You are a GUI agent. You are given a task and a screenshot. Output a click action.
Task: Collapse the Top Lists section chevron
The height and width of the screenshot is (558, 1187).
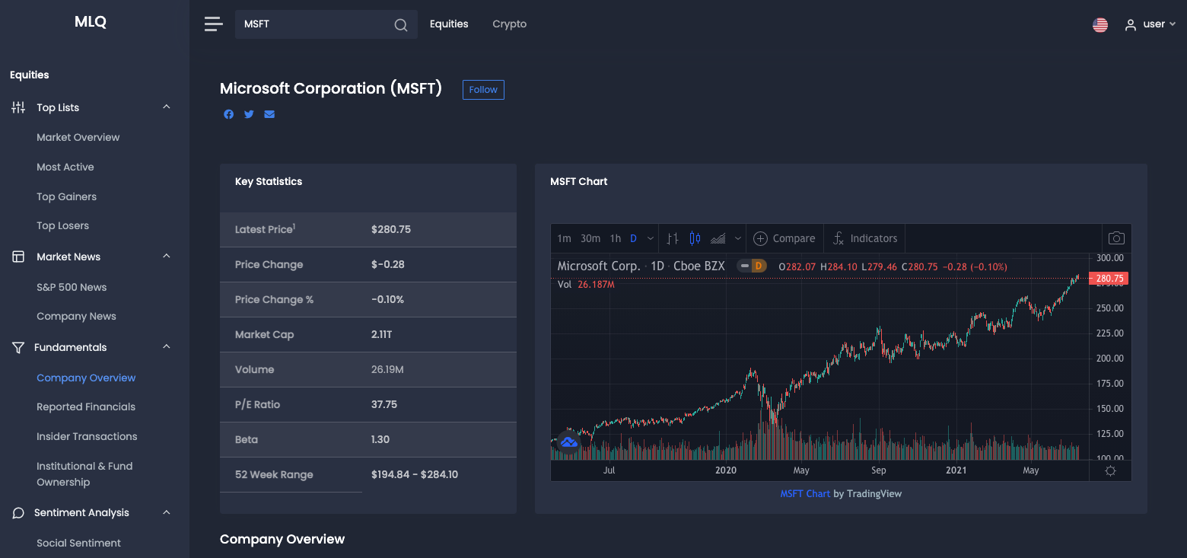tap(167, 107)
